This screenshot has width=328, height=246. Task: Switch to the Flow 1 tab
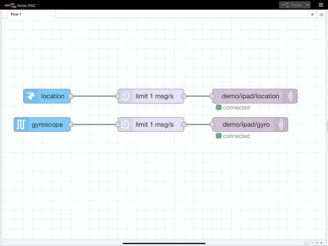(16, 15)
